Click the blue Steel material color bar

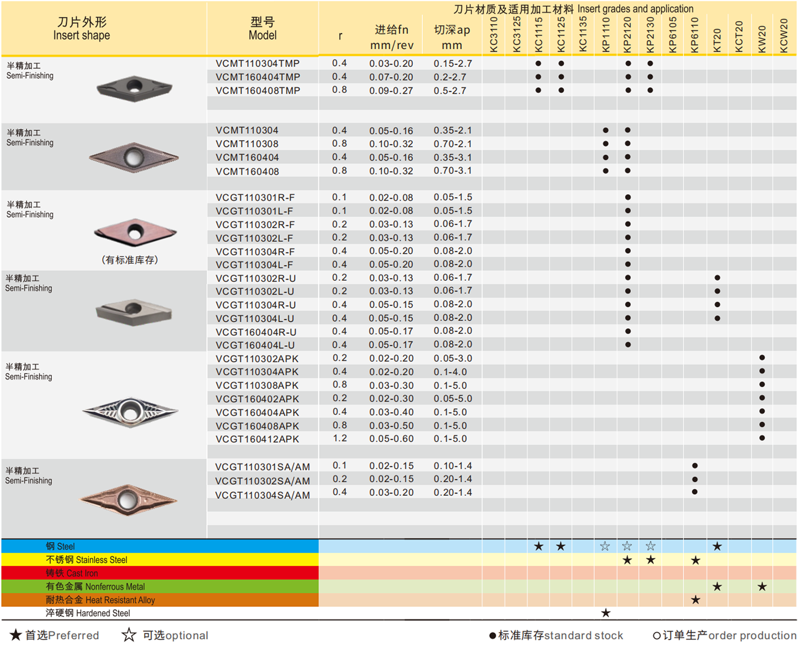(x=160, y=546)
